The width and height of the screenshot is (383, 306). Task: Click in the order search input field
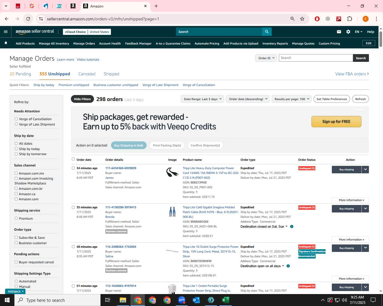pos(316,58)
